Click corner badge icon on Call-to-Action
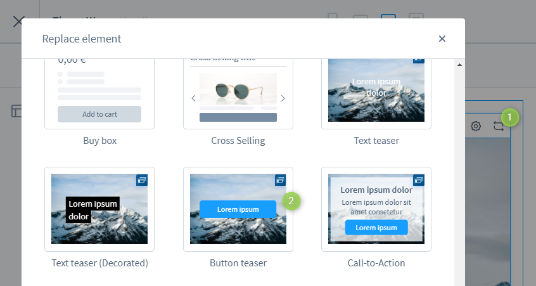Viewport: 536px width, 286px height. click(419, 180)
